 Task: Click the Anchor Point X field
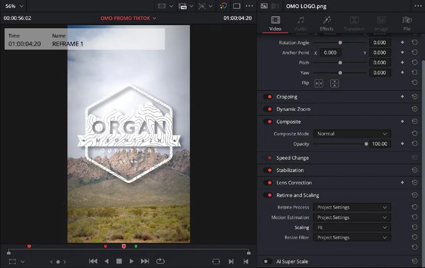330,52
